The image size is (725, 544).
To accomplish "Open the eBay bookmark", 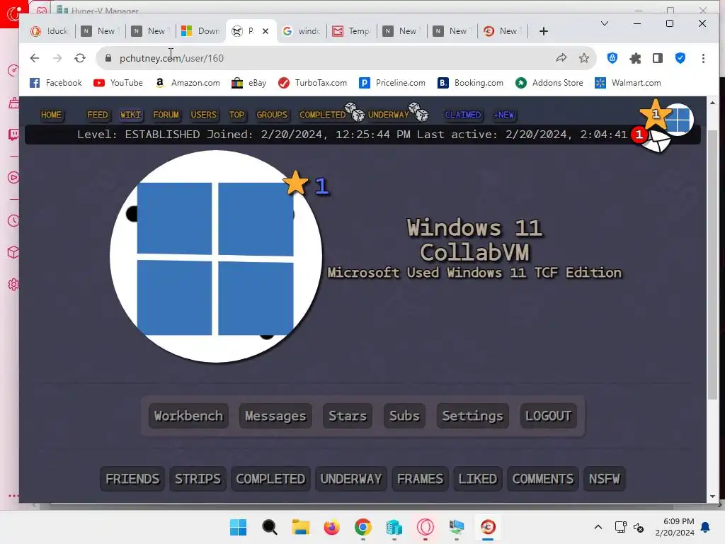I will [249, 83].
